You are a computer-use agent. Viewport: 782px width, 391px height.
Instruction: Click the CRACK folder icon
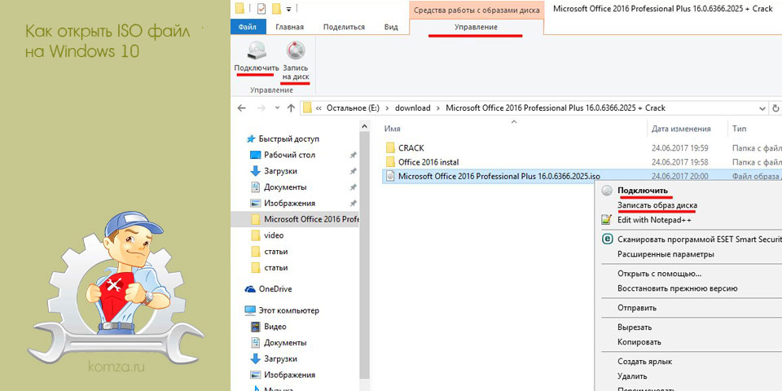[390, 148]
